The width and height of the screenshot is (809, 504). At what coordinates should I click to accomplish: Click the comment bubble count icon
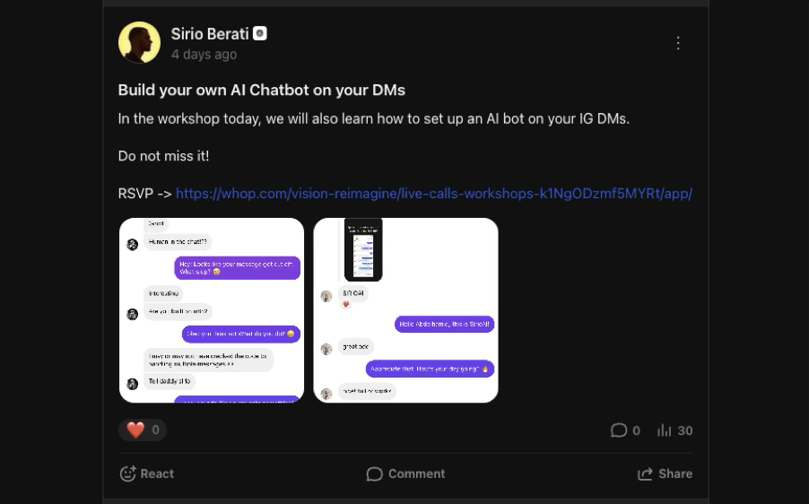point(619,430)
